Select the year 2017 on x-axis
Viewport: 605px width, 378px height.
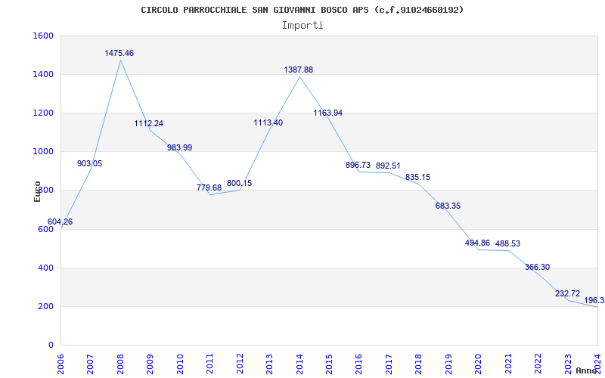[389, 364]
